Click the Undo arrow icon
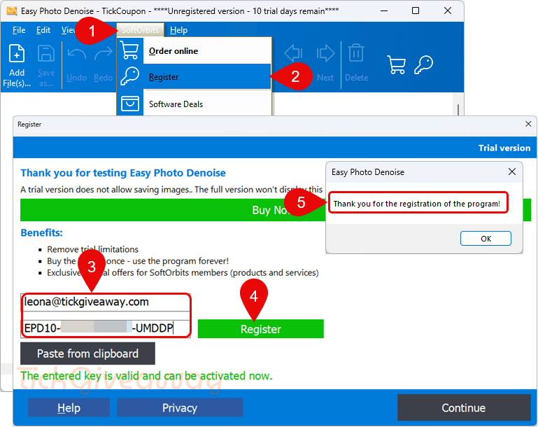The image size is (538, 427). [77, 53]
